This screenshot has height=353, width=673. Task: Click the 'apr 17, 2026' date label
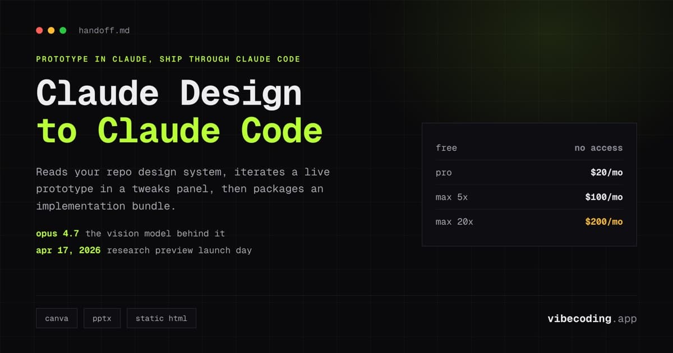68,250
